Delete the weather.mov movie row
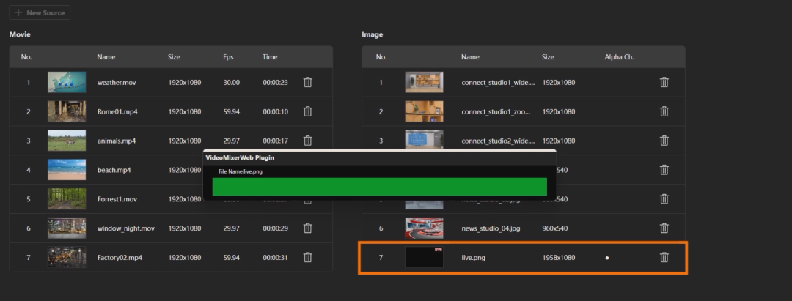 pyautogui.click(x=307, y=82)
